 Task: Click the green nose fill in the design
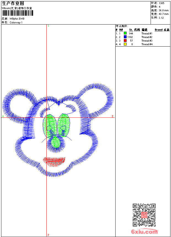(55, 142)
